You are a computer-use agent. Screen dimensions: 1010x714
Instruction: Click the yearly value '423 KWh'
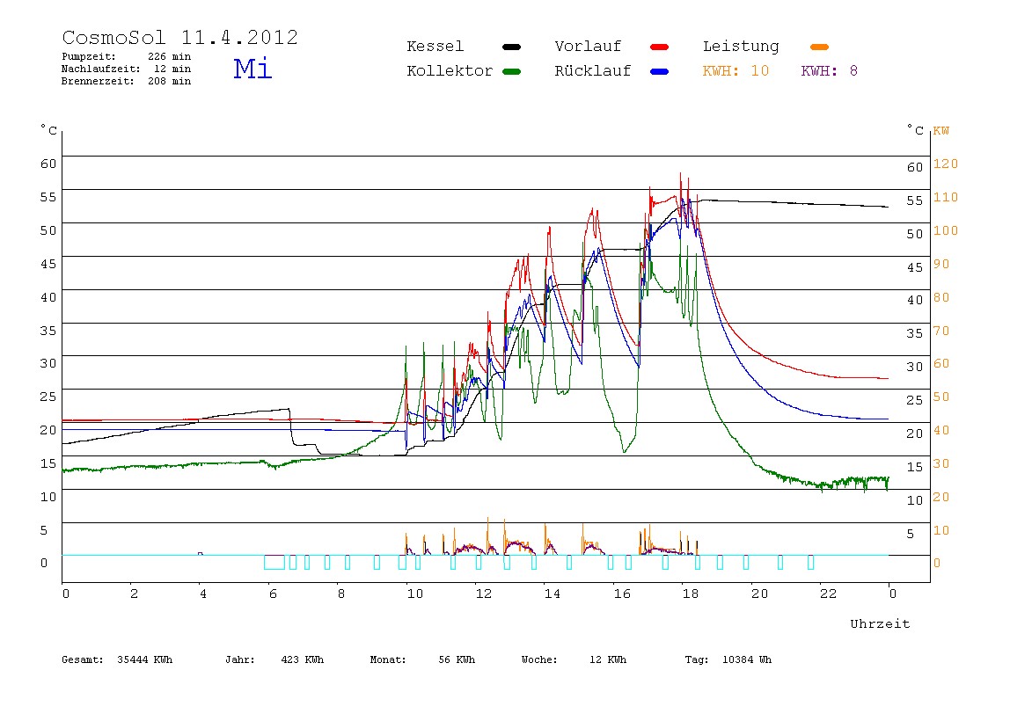click(302, 659)
